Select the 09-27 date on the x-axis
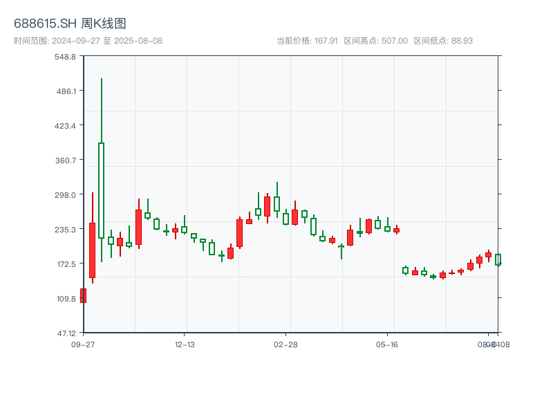 83,344
